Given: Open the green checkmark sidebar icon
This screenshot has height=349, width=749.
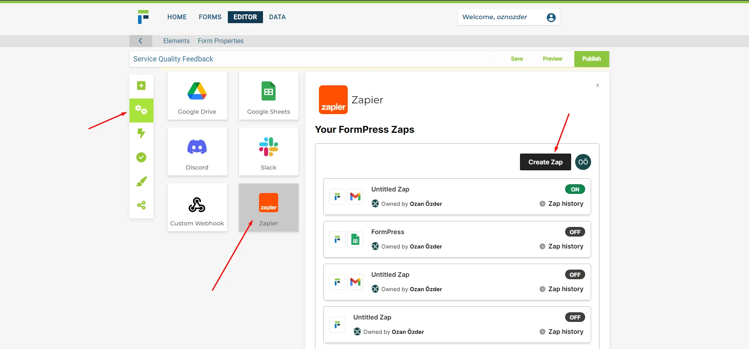Looking at the screenshot, I should (x=141, y=158).
